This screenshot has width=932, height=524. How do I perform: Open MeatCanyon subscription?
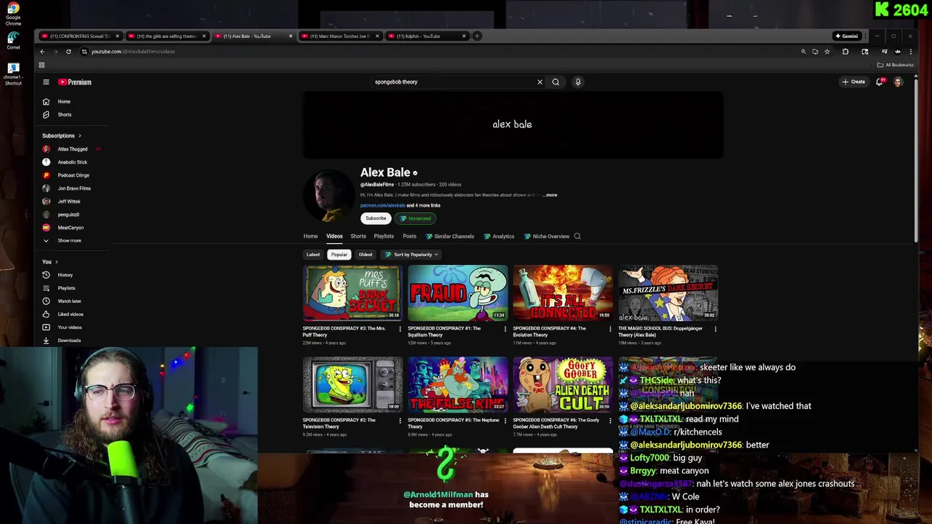click(71, 228)
